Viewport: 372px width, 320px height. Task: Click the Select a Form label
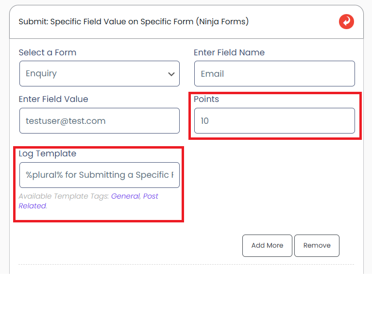click(x=47, y=52)
